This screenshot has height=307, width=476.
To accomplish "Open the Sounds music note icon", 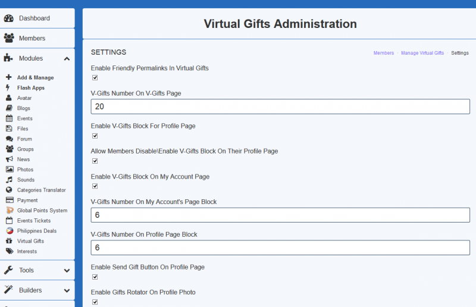I will 10,180.
